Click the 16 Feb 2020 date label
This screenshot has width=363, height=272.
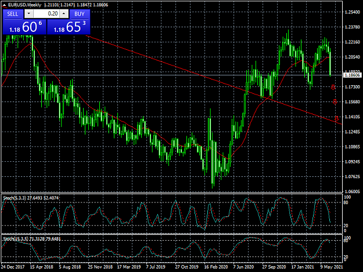coord(216,267)
